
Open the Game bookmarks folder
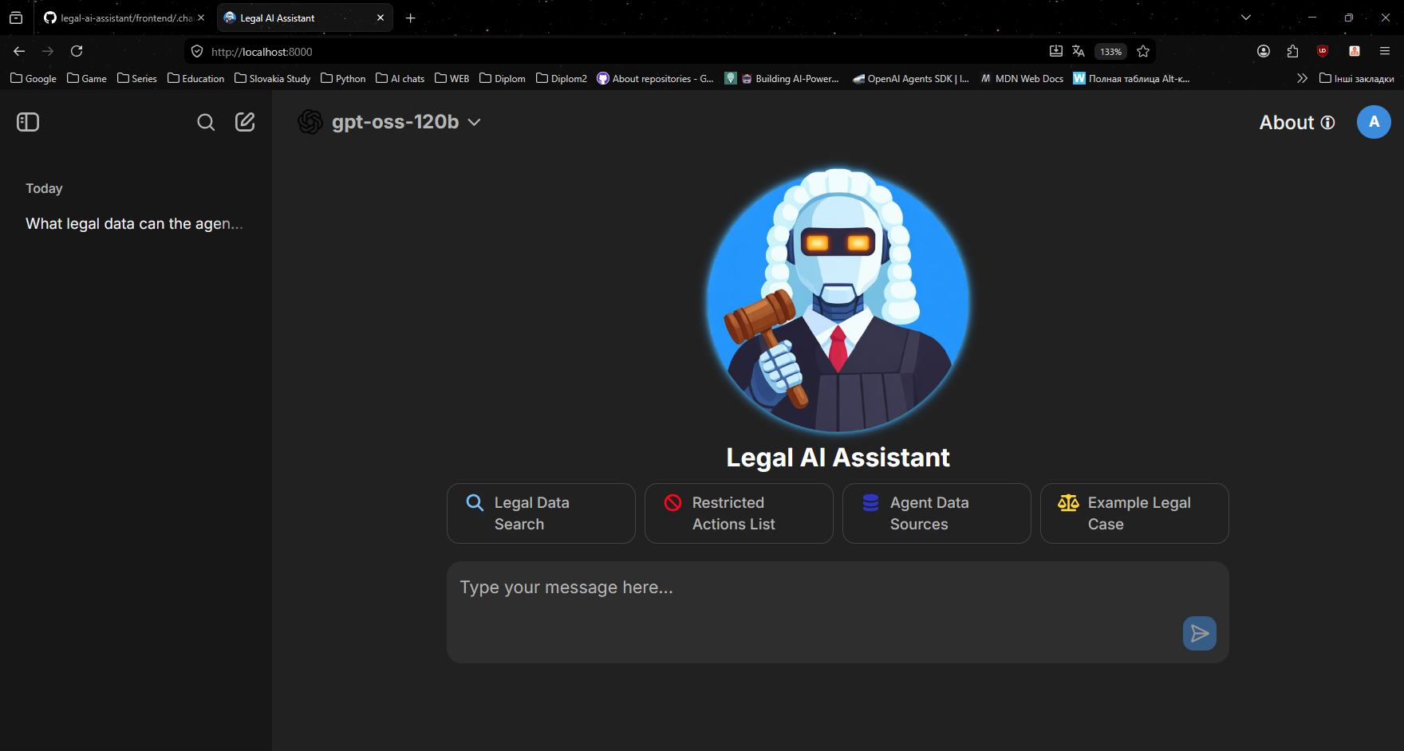coord(87,78)
